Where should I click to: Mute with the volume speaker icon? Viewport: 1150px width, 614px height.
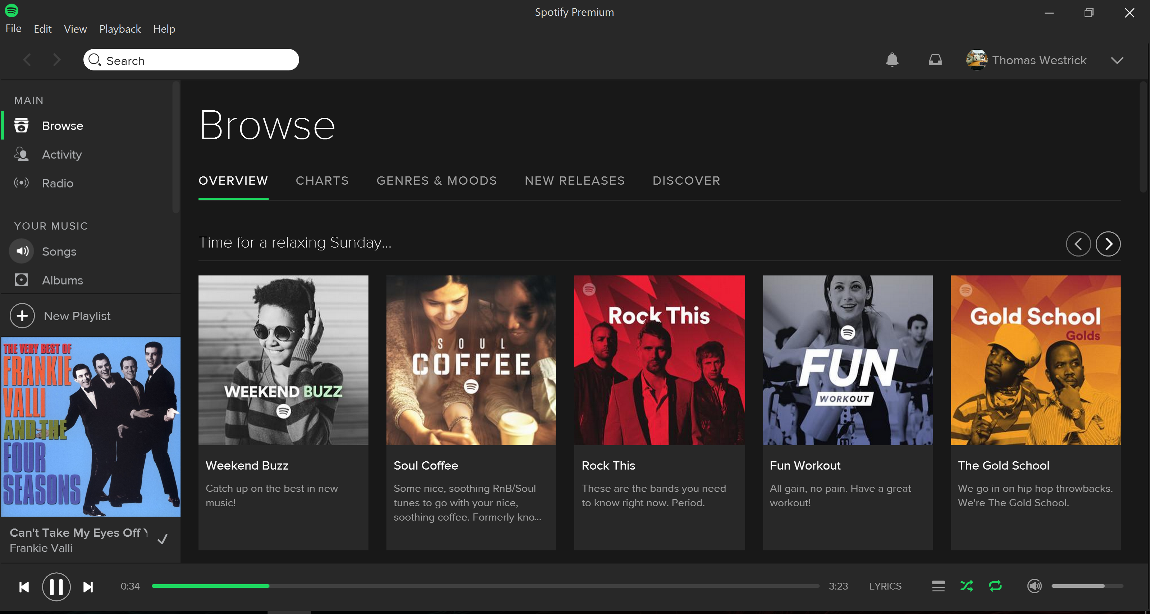click(1034, 586)
